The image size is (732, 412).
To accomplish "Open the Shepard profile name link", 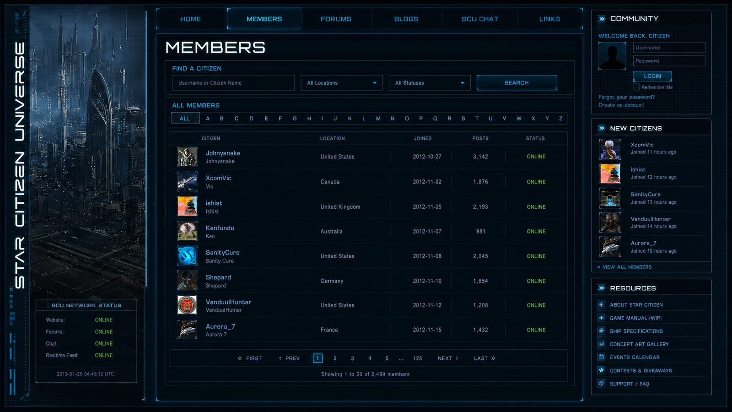I will tap(218, 277).
